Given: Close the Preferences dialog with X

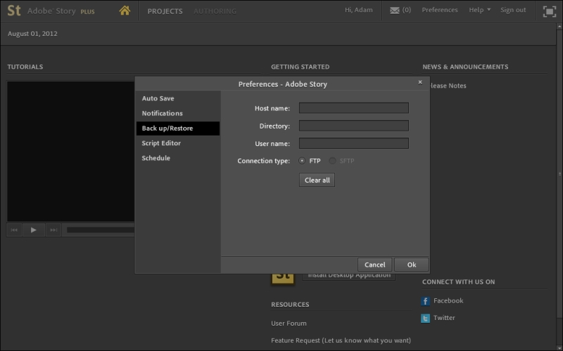Looking at the screenshot, I should click(420, 82).
